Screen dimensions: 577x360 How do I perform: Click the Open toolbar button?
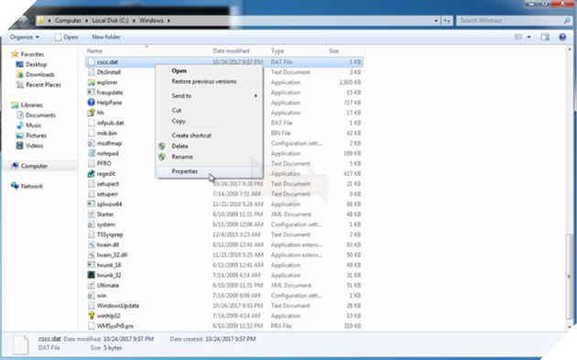(66, 37)
